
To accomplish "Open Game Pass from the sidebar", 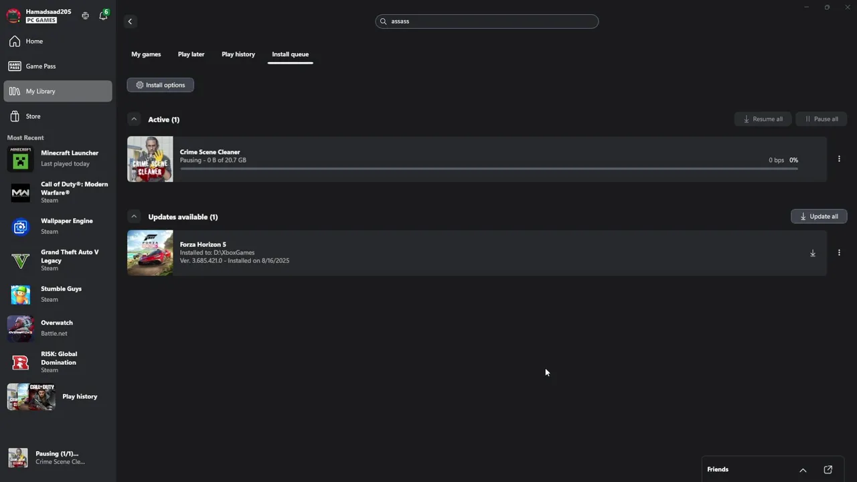I will click(x=40, y=66).
